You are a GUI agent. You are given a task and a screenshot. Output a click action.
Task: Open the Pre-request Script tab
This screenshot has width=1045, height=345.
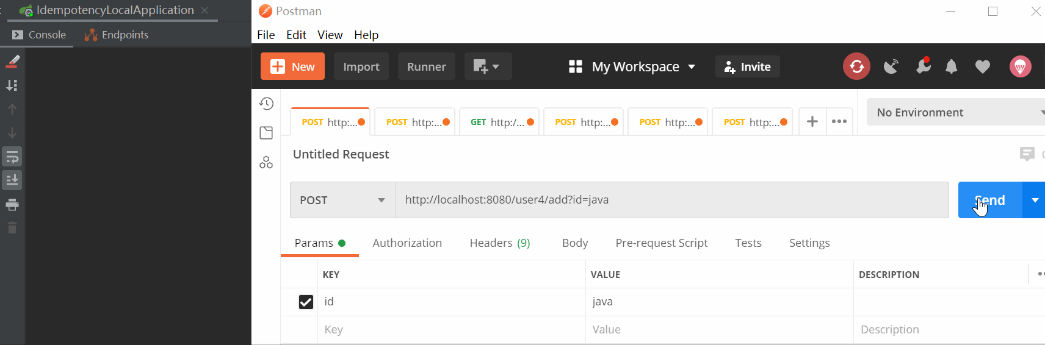(x=662, y=243)
